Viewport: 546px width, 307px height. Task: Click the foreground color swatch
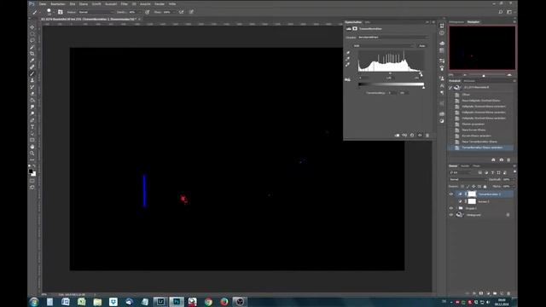[x=31, y=171]
